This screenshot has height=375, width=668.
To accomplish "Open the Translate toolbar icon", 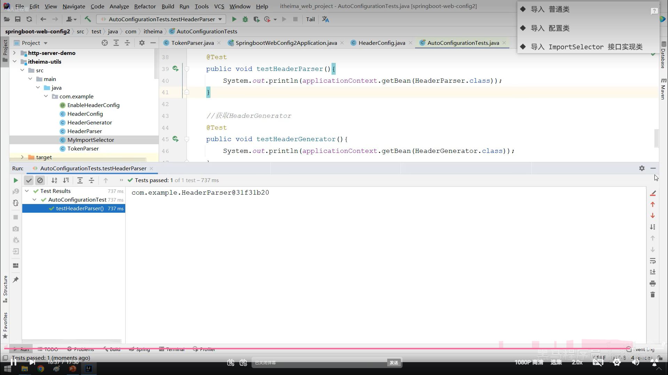I will pos(325,19).
